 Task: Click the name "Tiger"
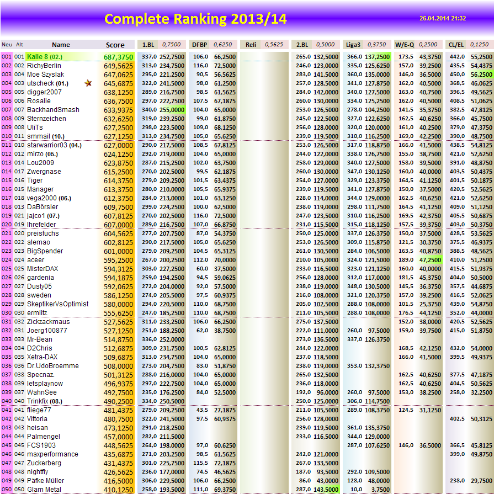click(35, 180)
